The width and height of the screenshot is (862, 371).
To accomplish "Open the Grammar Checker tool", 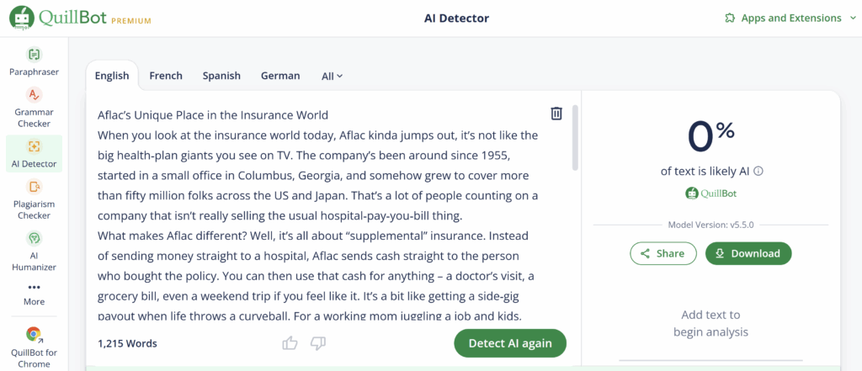I will 34,109.
